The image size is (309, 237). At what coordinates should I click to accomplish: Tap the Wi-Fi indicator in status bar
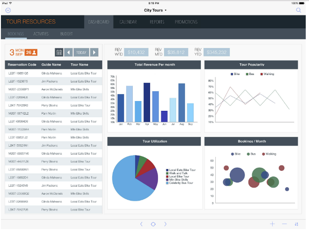(x=10, y=3)
